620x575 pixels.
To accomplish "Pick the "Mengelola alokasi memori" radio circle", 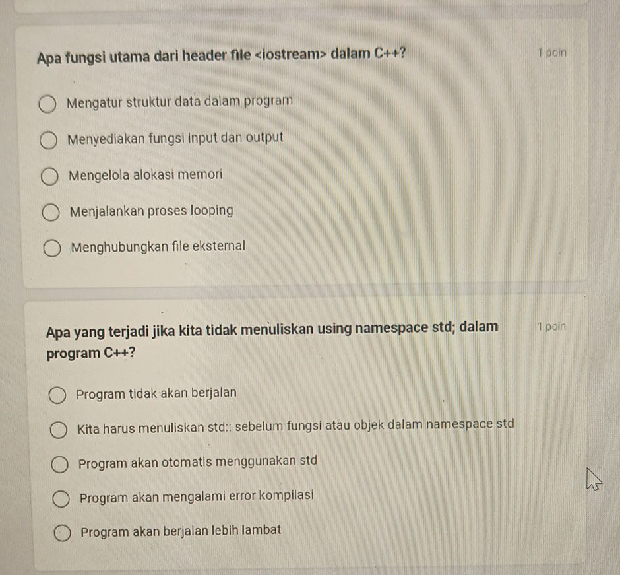I will 51,177.
